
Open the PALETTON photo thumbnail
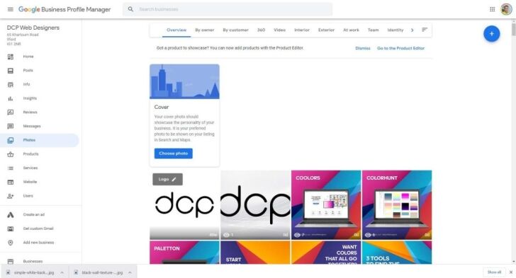(x=184, y=253)
